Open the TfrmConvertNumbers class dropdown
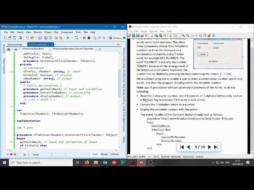The height and width of the screenshot is (190, 254). click(50, 49)
